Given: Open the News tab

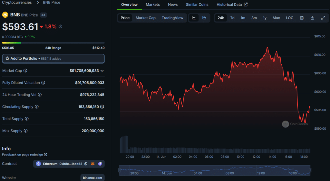Looking at the screenshot, I should [173, 5].
